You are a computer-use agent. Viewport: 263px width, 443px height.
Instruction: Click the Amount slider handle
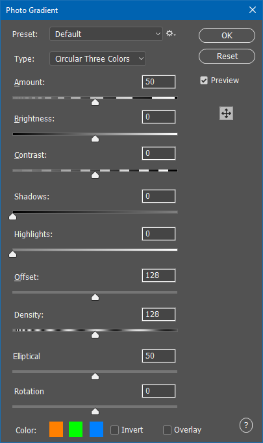95,102
